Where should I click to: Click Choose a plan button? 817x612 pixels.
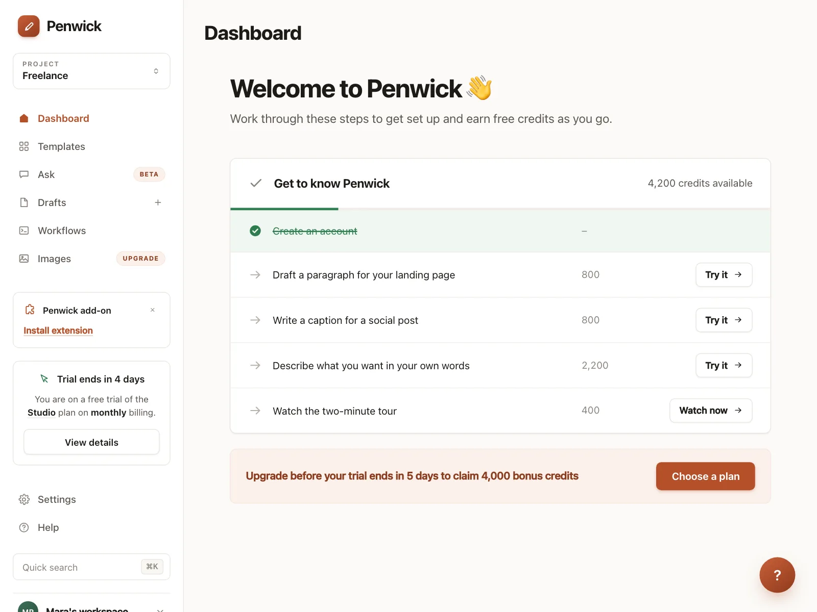(x=705, y=476)
